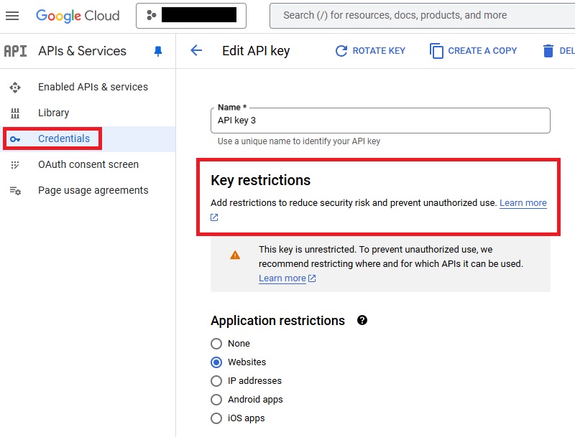
Task: Click the orange warning triangle icon
Action: tap(235, 255)
